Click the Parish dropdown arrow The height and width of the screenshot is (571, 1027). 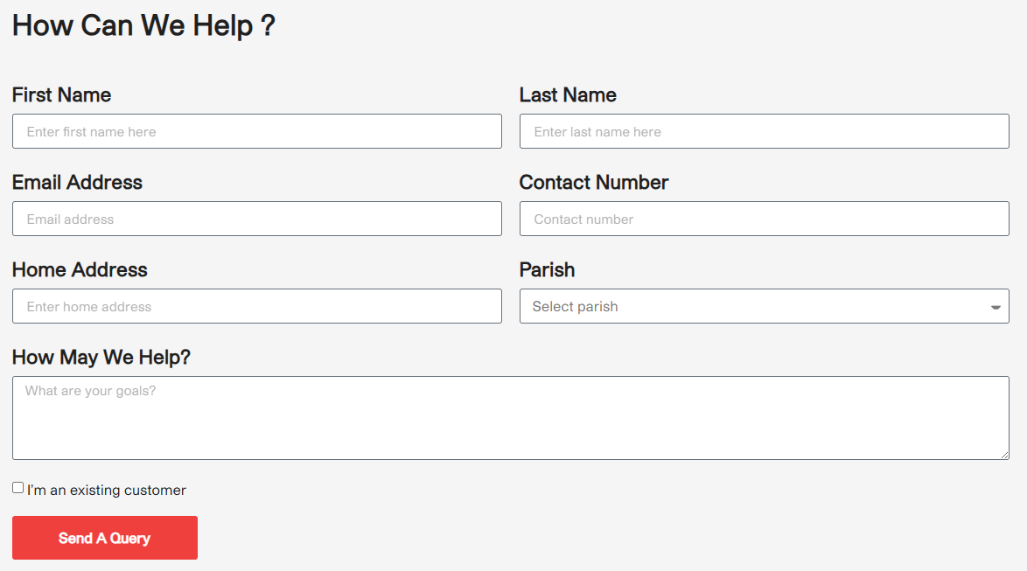click(996, 307)
